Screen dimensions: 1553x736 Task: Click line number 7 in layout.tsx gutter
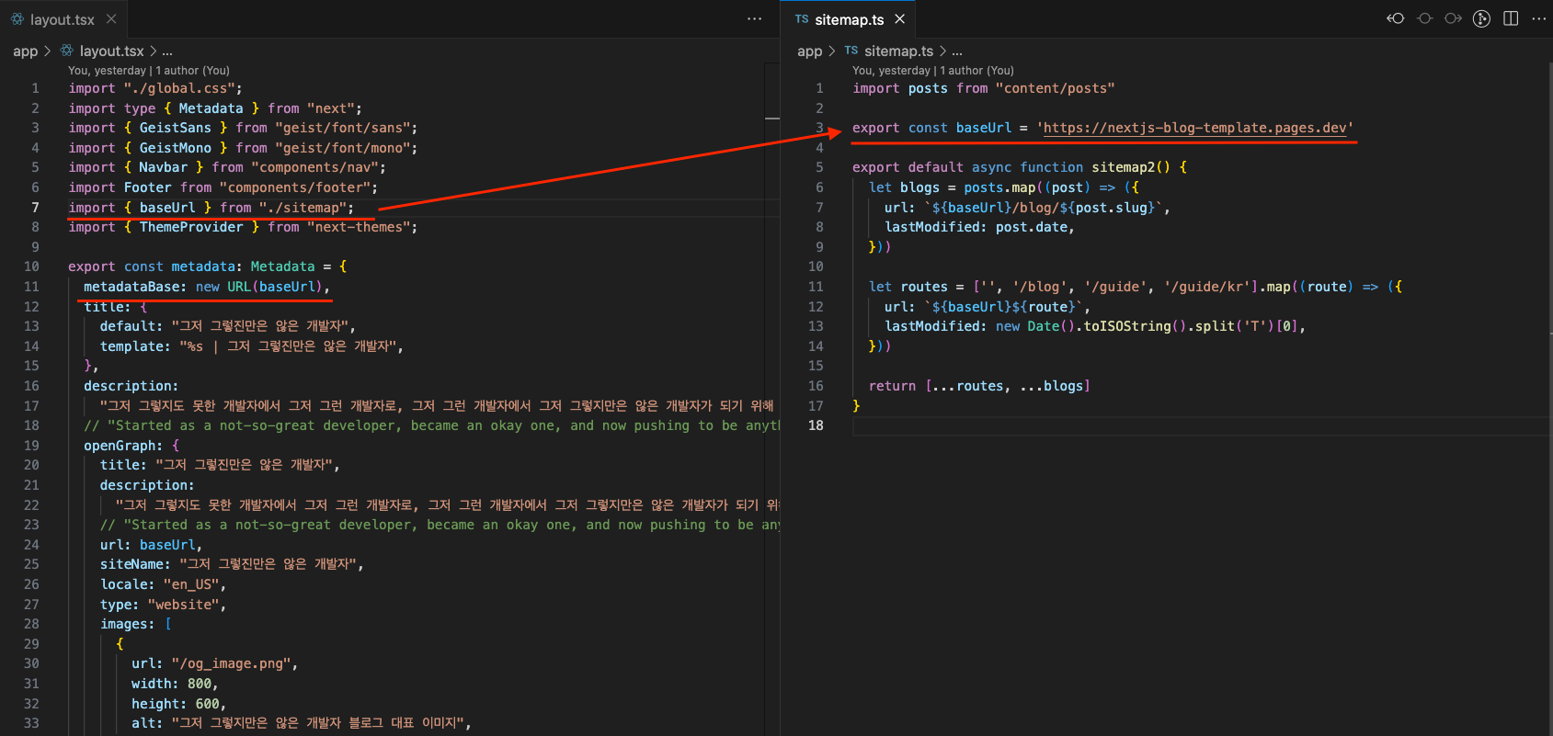coord(35,208)
